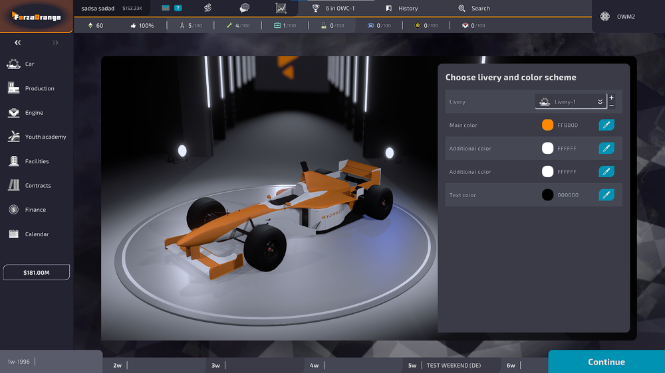665x373 pixels.
Task: Click the Car sidebar icon
Action: [13, 64]
